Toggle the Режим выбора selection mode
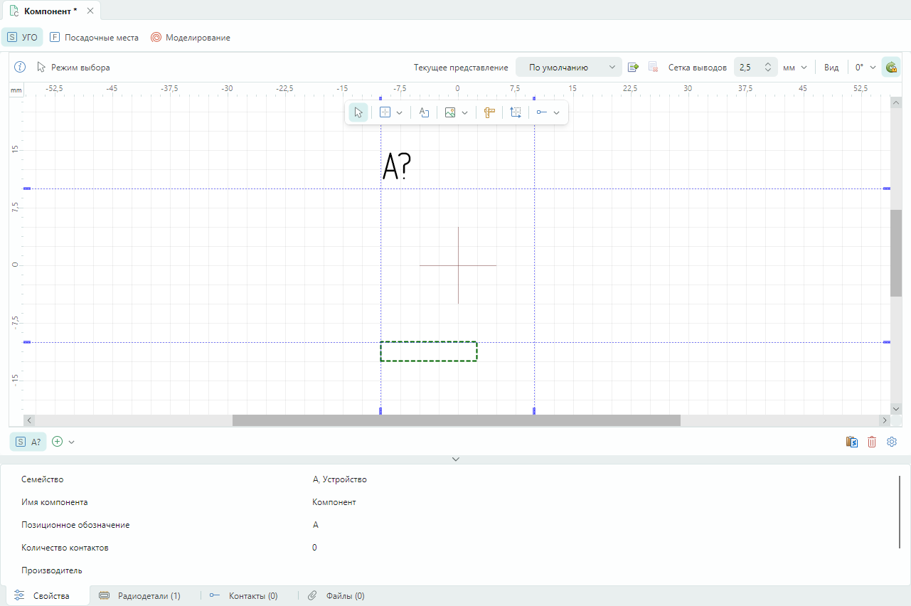Screen dimensions: 911x606 point(73,68)
